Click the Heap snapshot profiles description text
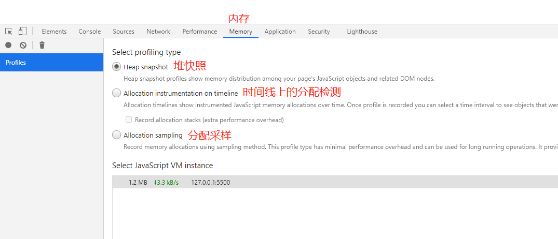The width and height of the screenshot is (558, 239). [279, 79]
